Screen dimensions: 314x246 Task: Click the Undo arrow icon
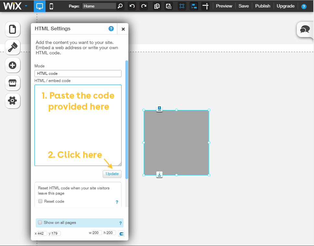pyautogui.click(x=132, y=6)
